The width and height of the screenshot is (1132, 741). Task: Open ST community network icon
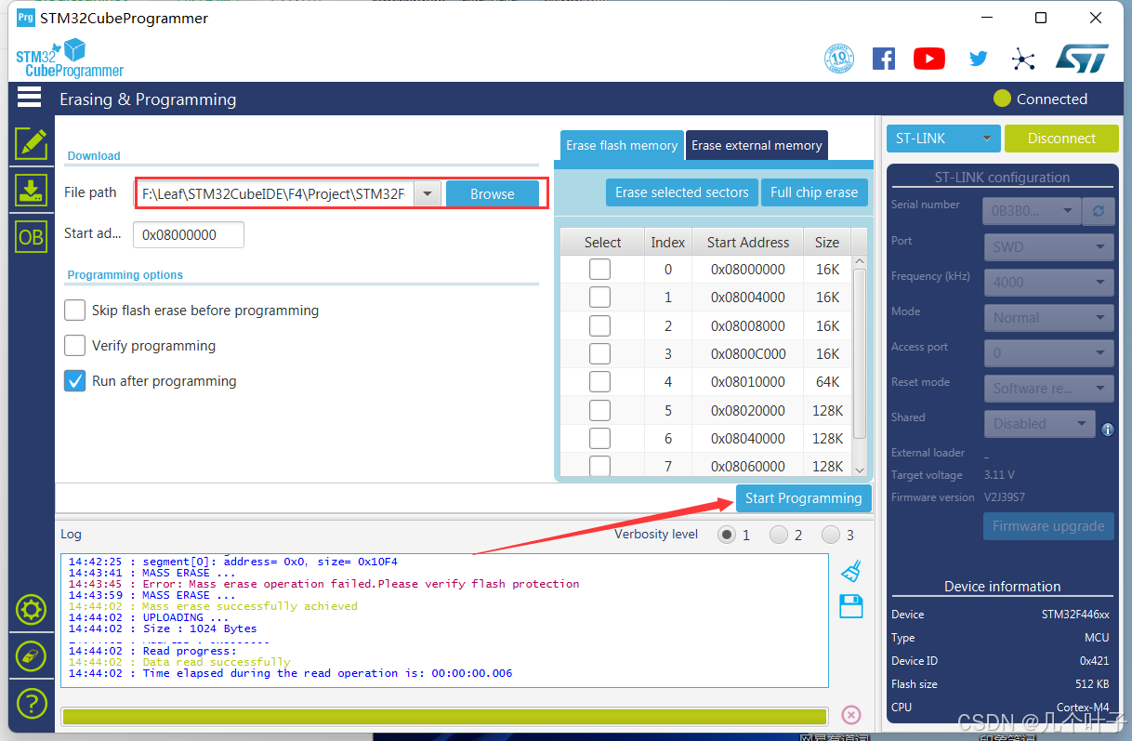point(1023,60)
